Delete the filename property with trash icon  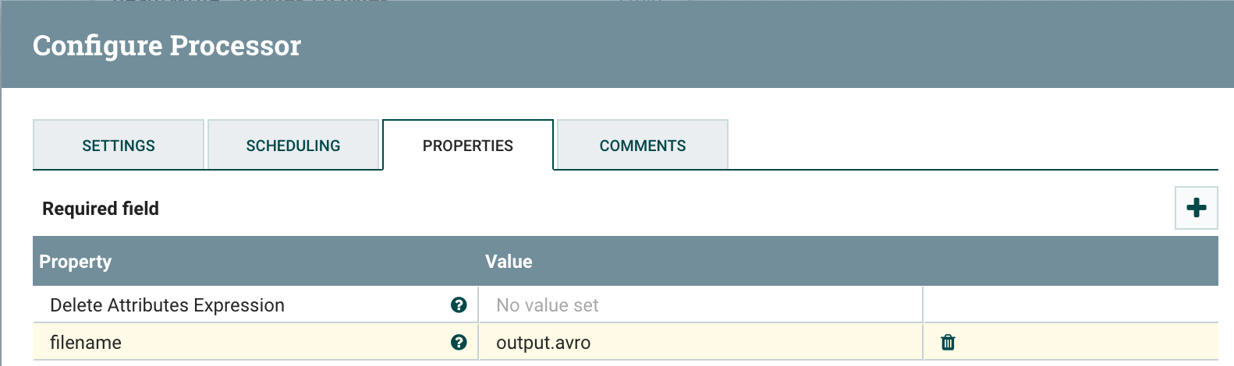pyautogui.click(x=948, y=343)
